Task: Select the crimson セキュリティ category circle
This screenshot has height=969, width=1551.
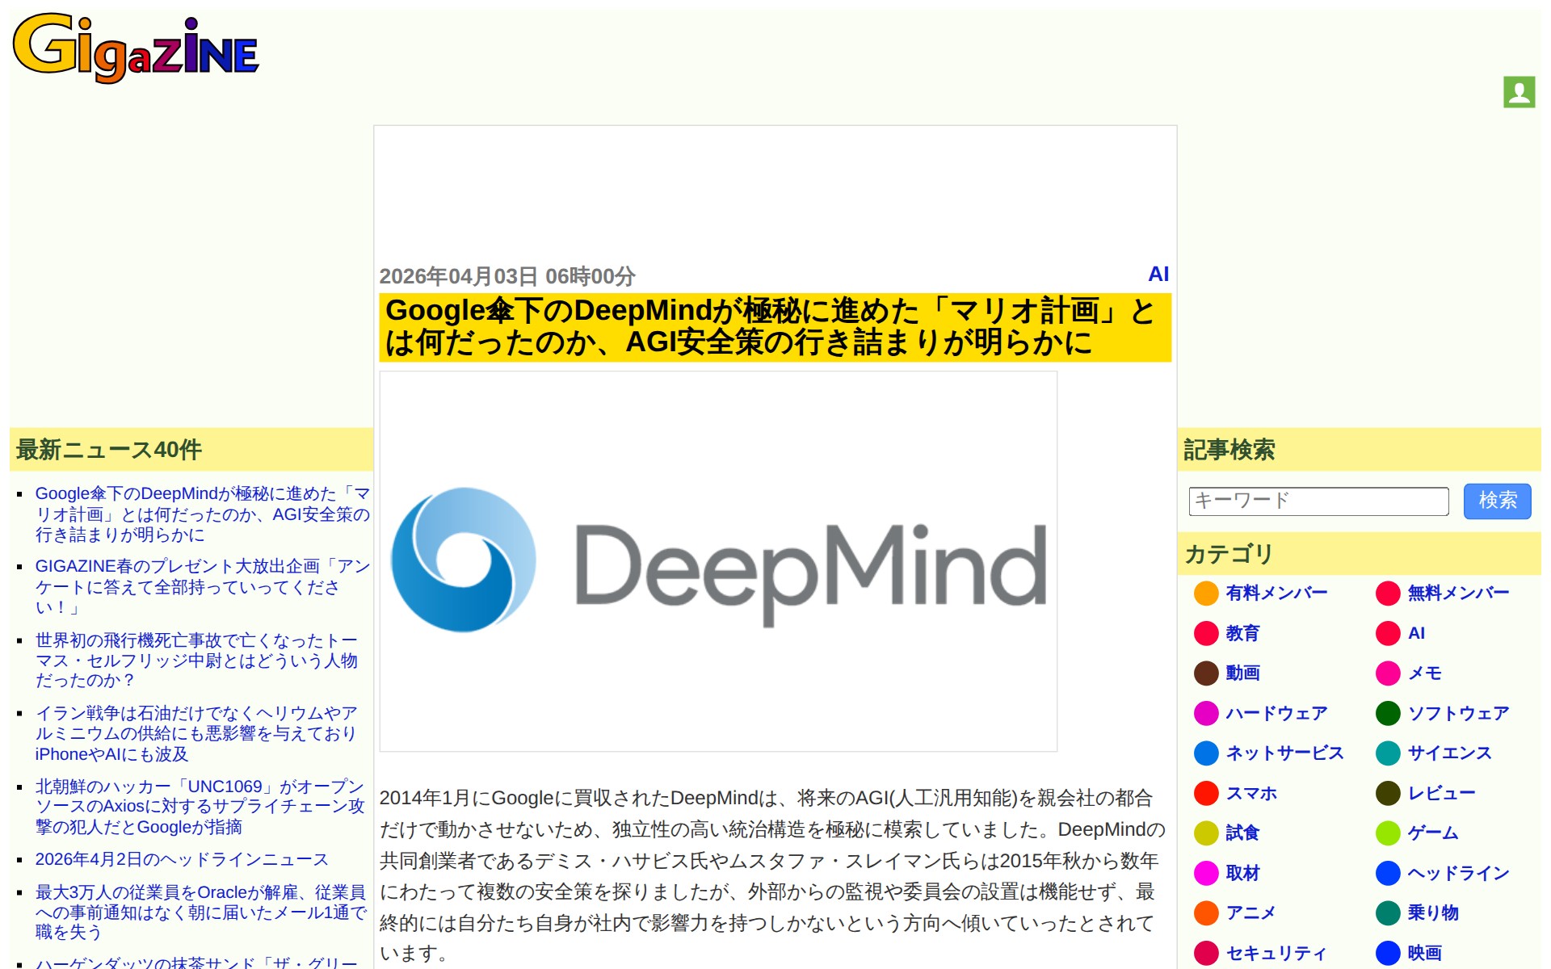Action: [1206, 953]
